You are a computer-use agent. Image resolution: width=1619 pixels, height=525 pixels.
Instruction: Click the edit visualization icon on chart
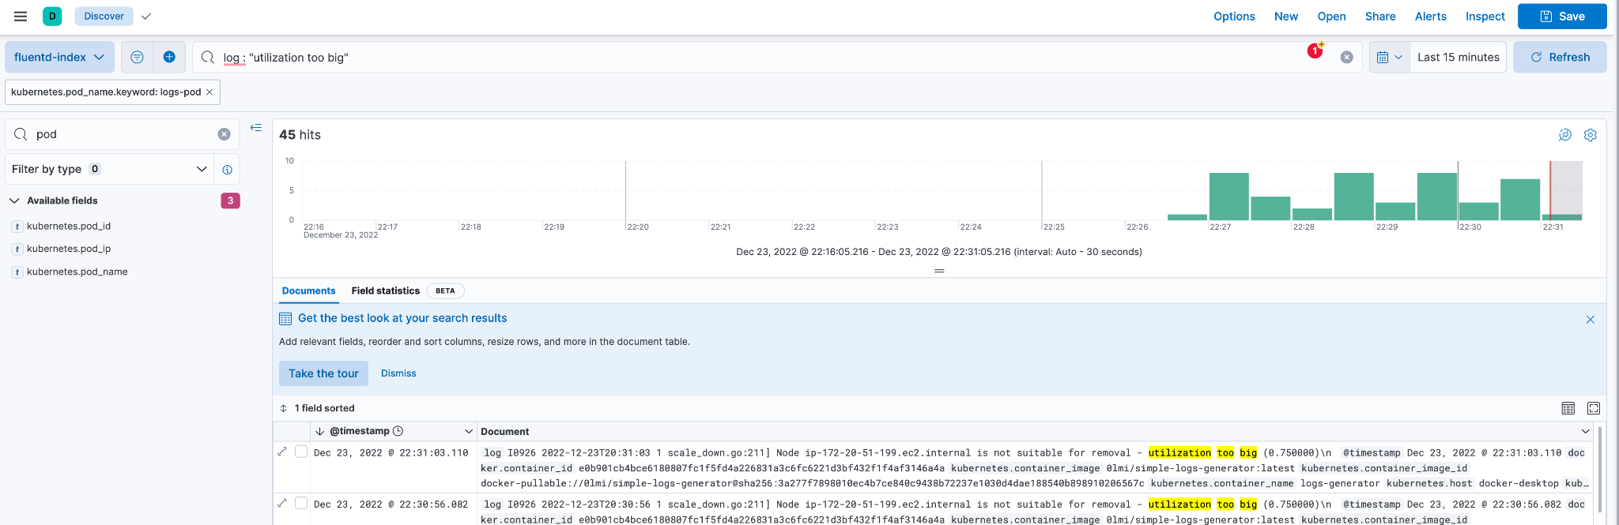1564,135
